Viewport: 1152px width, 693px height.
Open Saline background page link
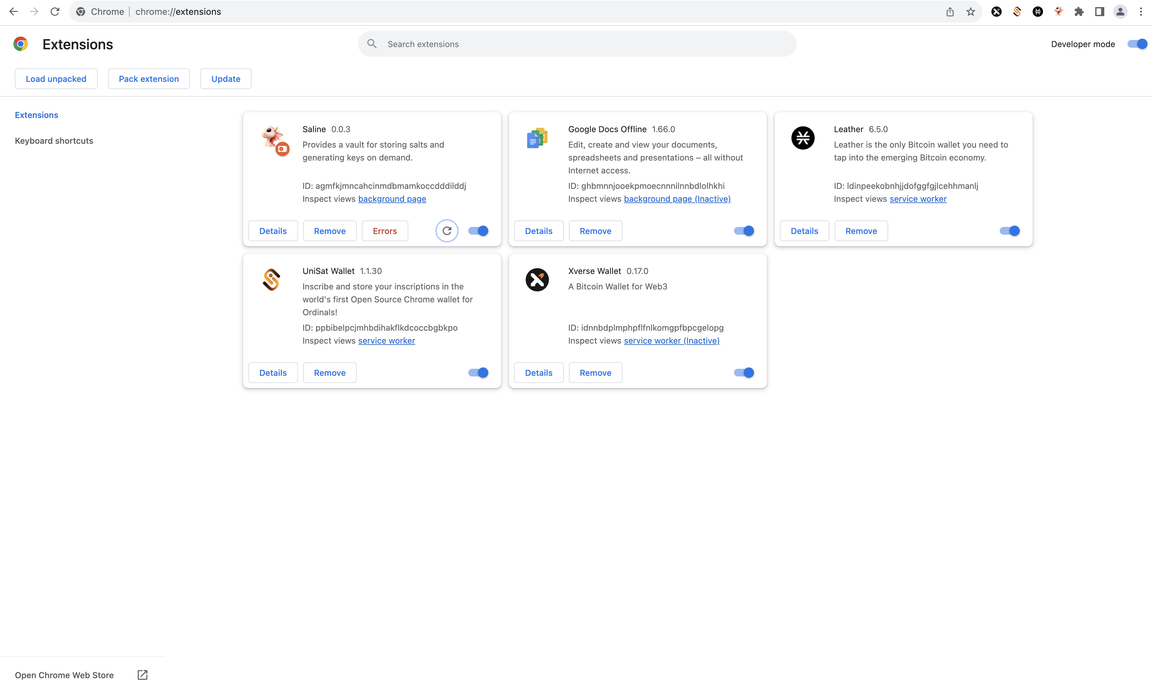(x=392, y=199)
